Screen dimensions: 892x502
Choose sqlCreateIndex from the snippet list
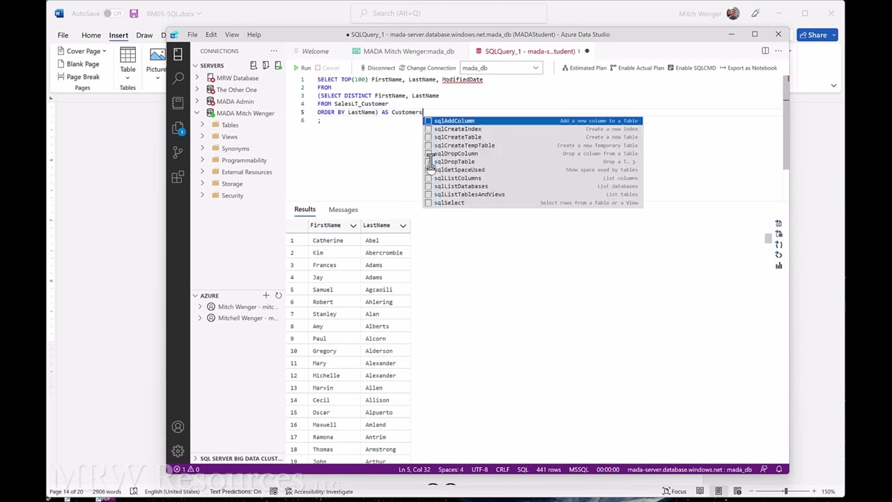(x=532, y=129)
